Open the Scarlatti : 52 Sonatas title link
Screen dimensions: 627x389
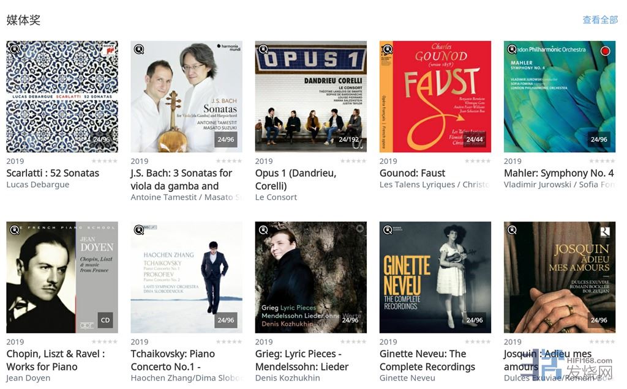(53, 173)
